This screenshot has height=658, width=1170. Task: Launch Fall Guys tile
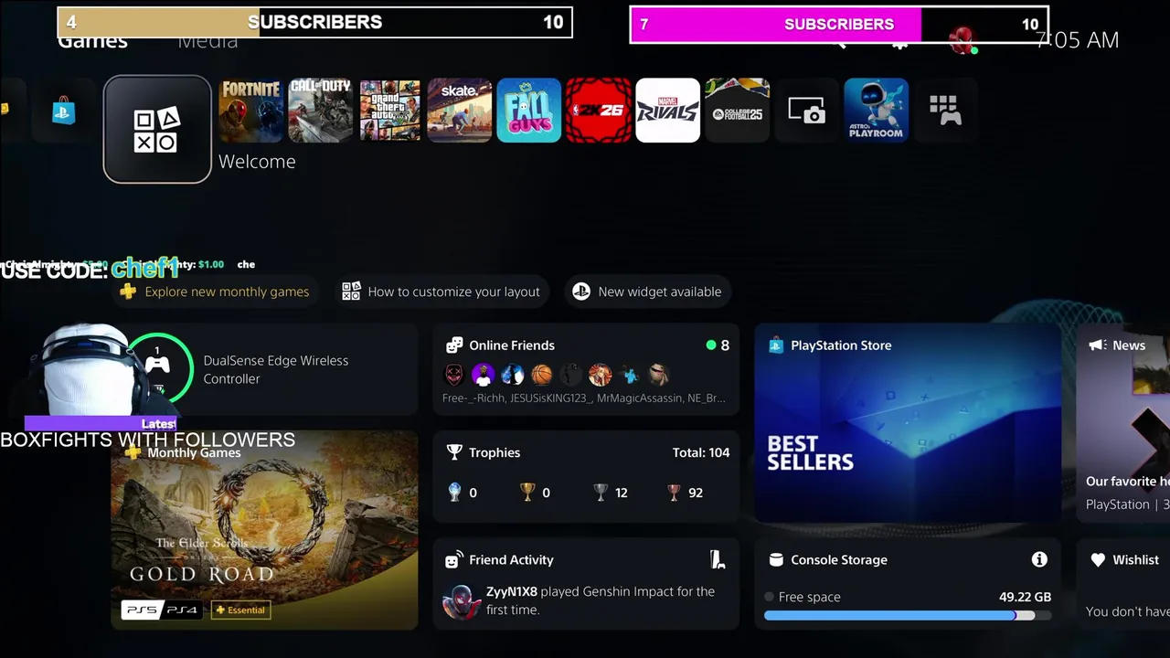point(529,111)
